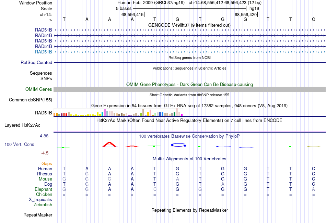Click the OMIM Genes track label
This screenshot has width=326, height=223.
pos(39,89)
